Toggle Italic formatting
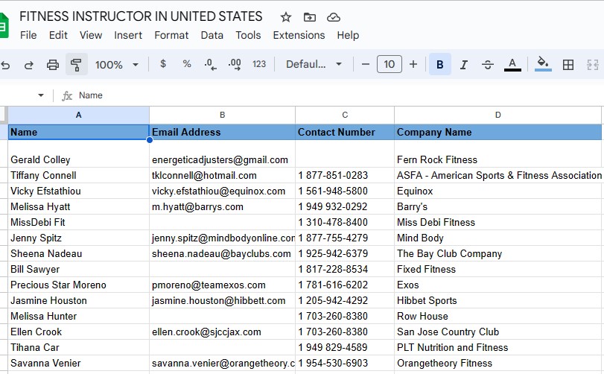 pos(464,64)
